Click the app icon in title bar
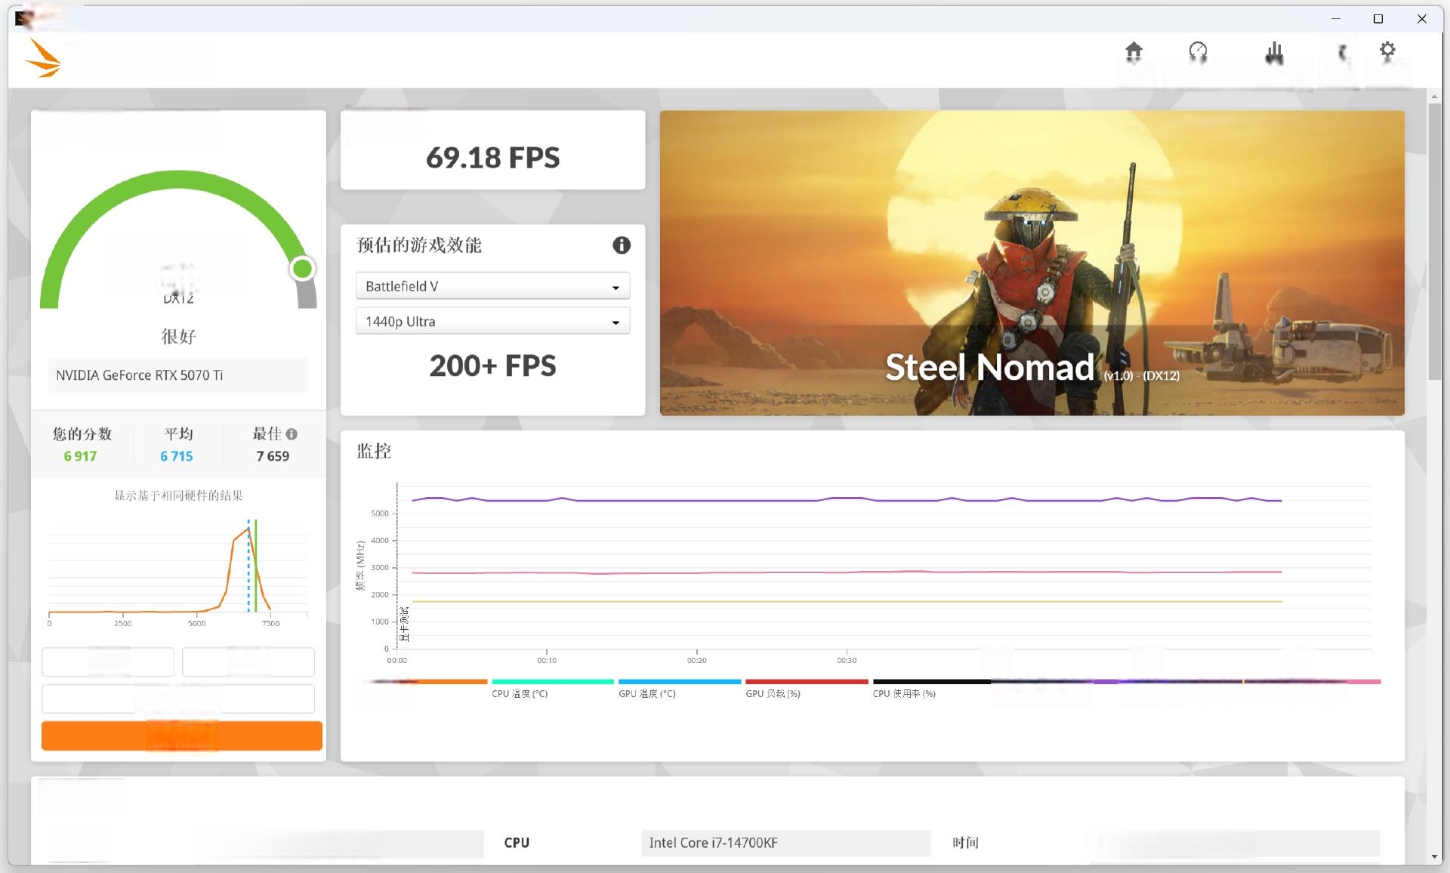Image resolution: width=1450 pixels, height=873 pixels. pos(23,18)
